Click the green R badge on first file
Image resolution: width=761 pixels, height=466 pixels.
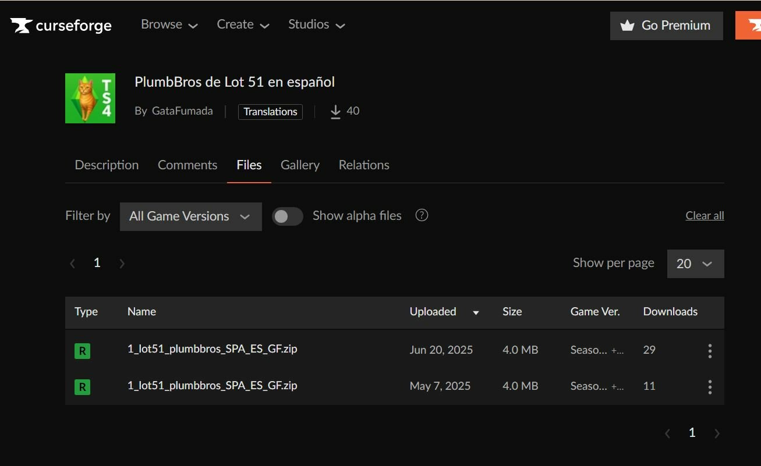(x=82, y=351)
